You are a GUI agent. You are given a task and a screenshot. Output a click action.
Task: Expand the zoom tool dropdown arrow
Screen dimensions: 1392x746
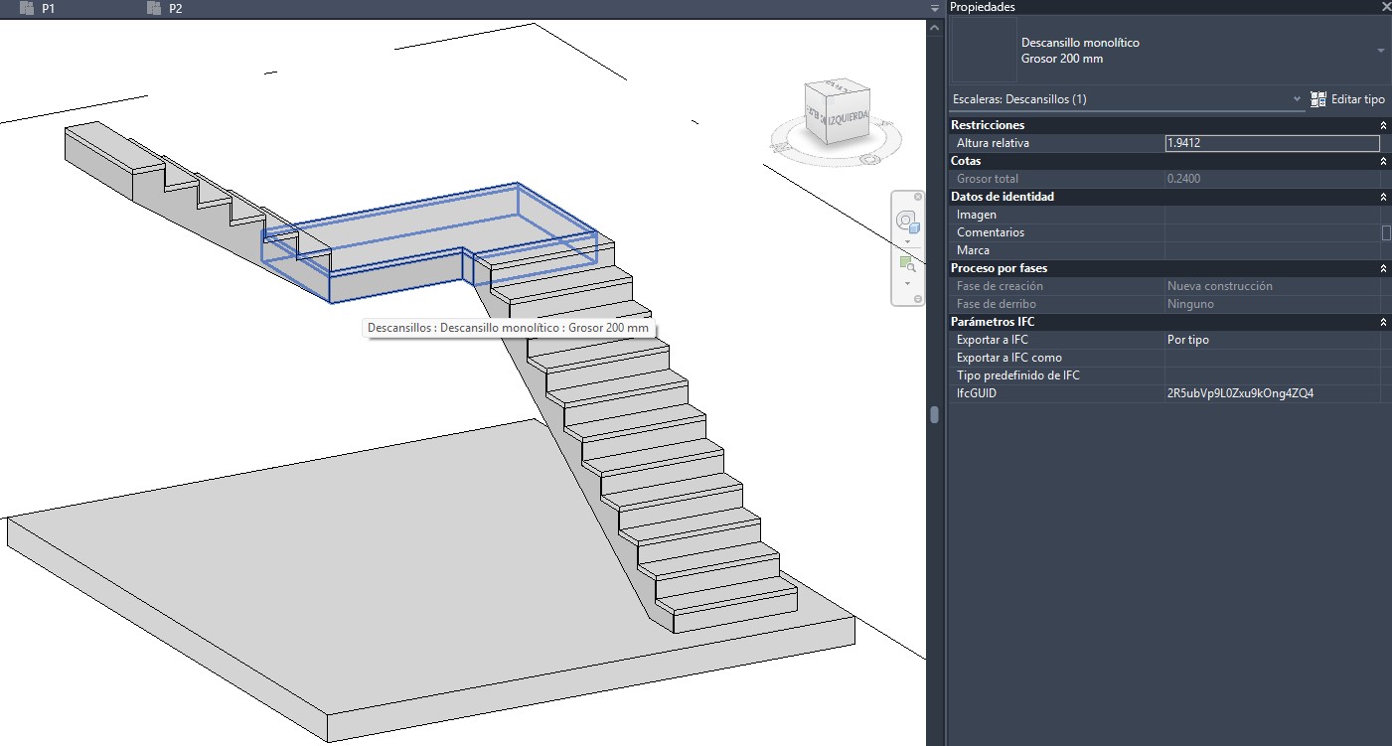(907, 283)
